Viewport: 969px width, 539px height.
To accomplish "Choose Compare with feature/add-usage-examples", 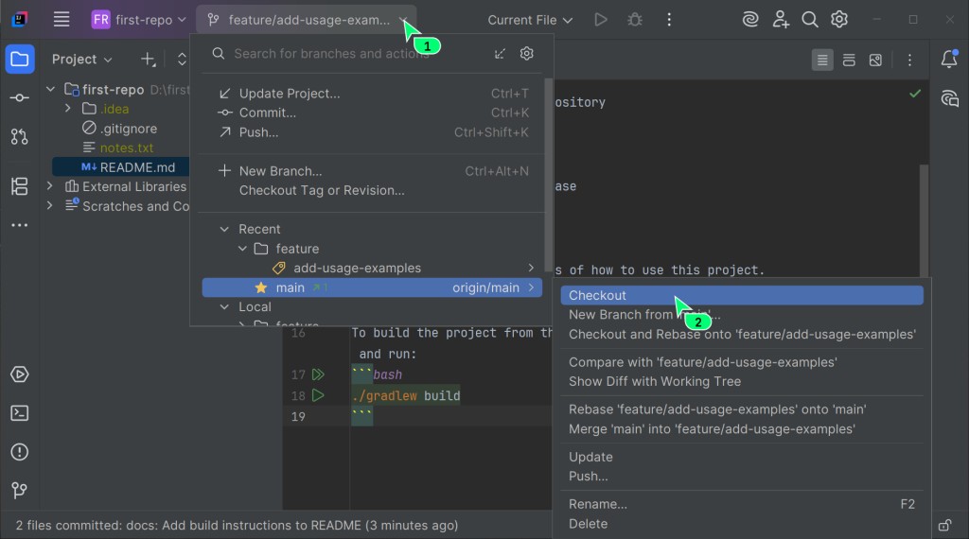I will click(x=742, y=362).
